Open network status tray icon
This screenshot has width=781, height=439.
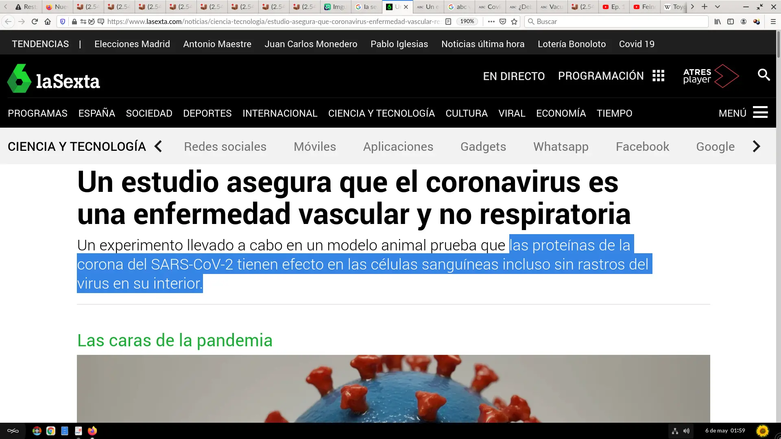(x=675, y=431)
